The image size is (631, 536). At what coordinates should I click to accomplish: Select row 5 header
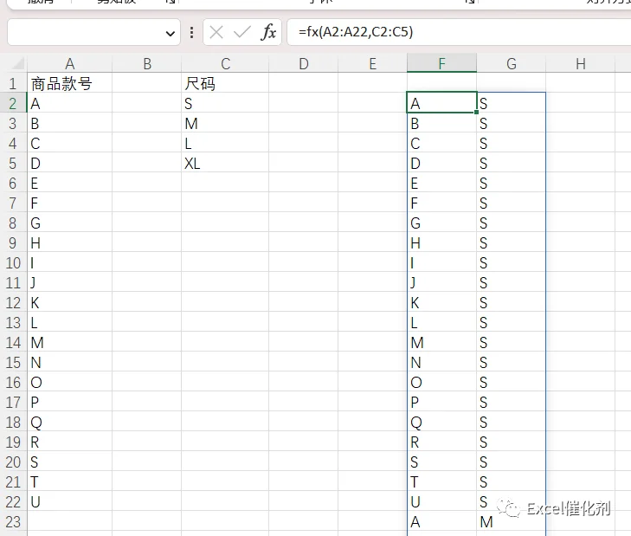tap(13, 163)
